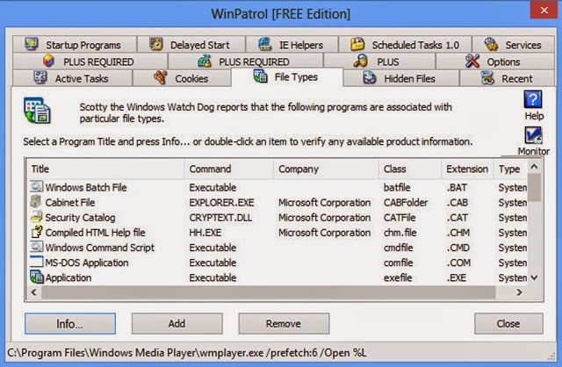562x367 pixels.
Task: Click the Hidden Files tab icon
Action: point(369,78)
